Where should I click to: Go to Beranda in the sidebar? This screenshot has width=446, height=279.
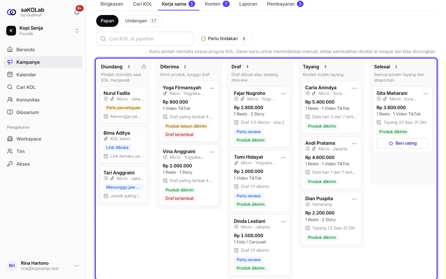(x=43, y=50)
